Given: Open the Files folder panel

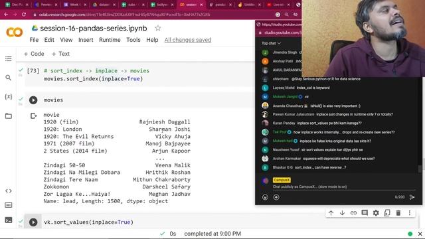Looking at the screenshot, I should pos(9,116).
